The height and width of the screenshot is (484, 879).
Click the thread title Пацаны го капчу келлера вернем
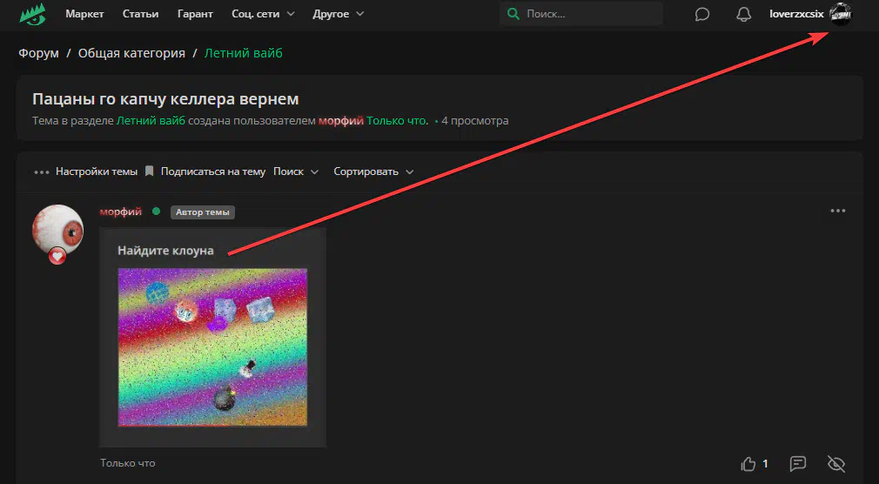pos(165,99)
